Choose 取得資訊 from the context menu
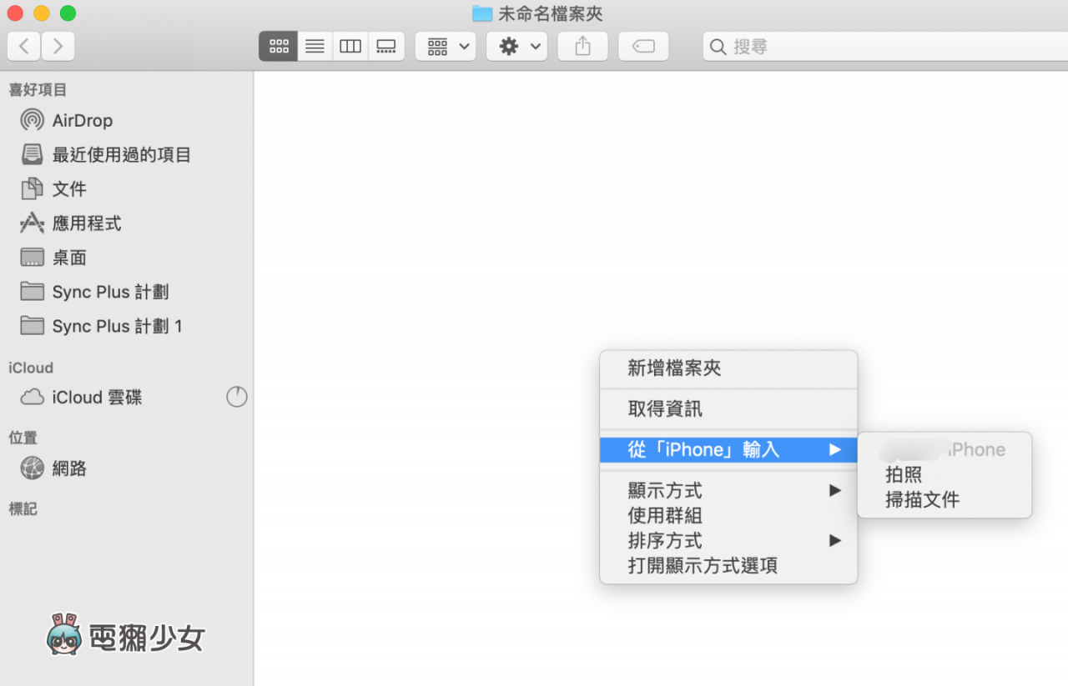1068x686 pixels. [728, 409]
